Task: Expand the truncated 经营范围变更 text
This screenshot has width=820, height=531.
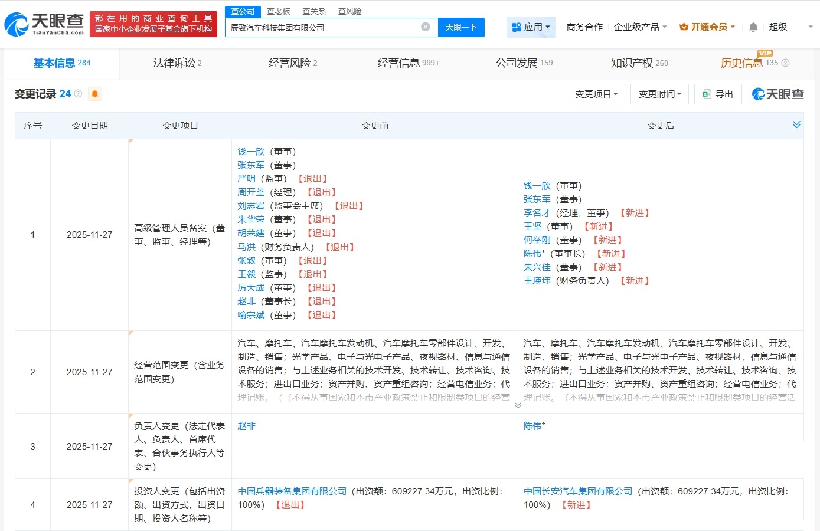Action: click(518, 405)
